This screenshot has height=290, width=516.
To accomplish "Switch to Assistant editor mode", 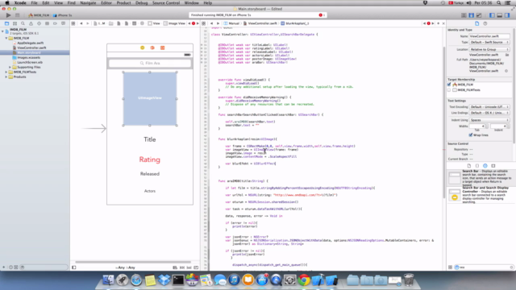I will (471, 15).
